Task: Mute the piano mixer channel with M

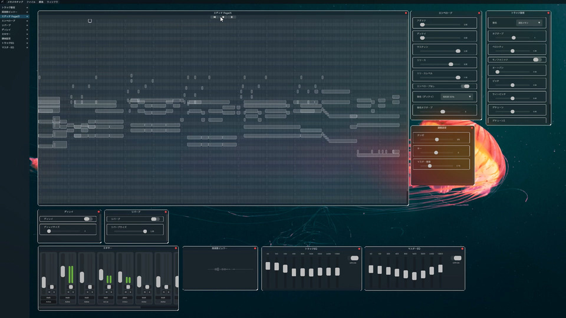Action: pos(126,292)
